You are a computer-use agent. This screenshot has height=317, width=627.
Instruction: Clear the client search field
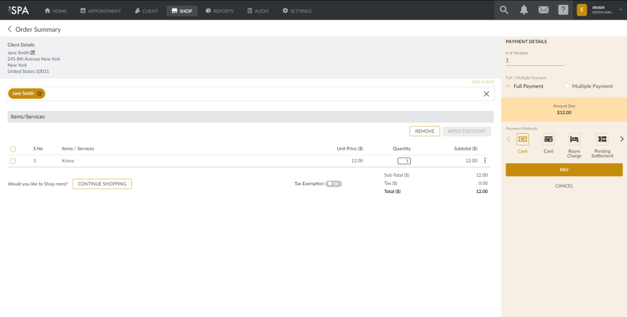tap(486, 94)
